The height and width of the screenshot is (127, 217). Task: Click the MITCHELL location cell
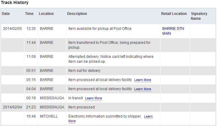coord(49,116)
